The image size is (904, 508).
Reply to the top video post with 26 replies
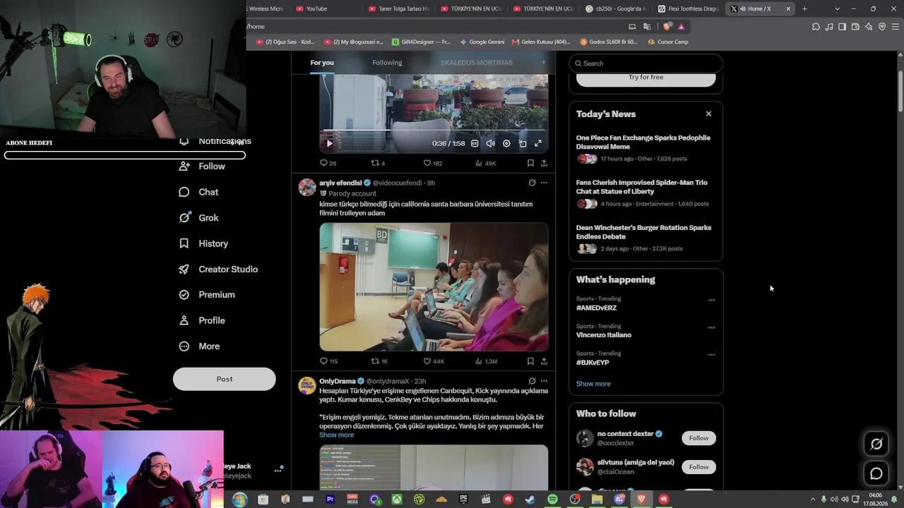(328, 163)
